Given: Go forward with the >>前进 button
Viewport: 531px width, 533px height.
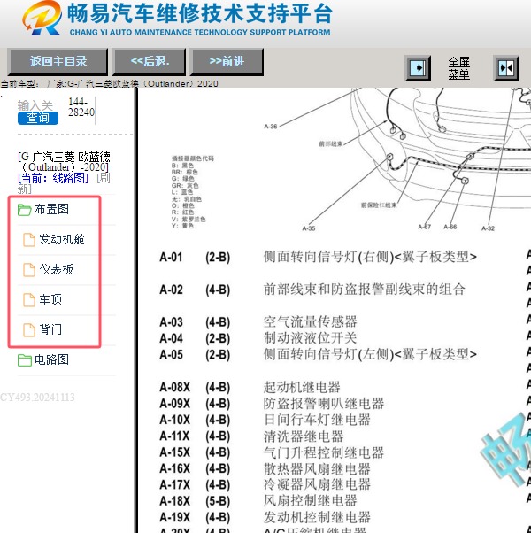Looking at the screenshot, I should [227, 61].
